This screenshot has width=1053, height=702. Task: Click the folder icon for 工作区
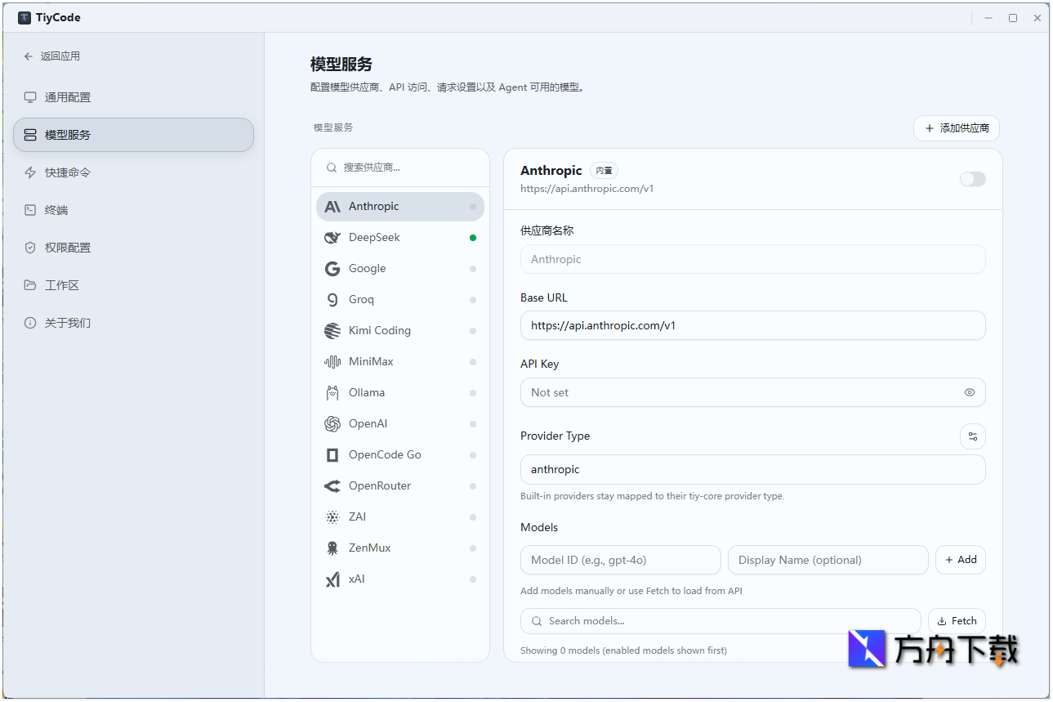pos(30,285)
